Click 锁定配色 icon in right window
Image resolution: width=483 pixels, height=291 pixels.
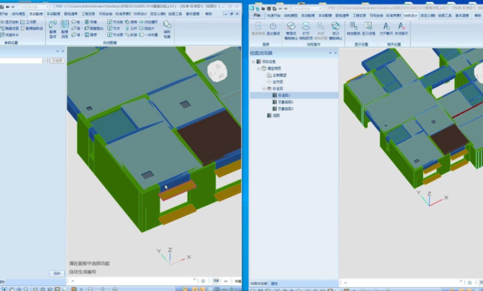pyautogui.click(x=354, y=26)
